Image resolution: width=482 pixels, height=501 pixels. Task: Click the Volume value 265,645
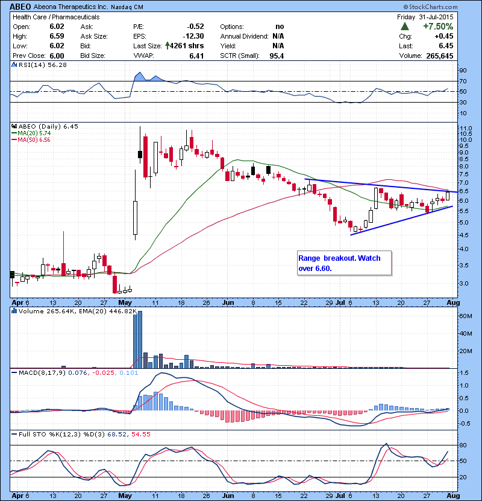[x=440, y=56]
